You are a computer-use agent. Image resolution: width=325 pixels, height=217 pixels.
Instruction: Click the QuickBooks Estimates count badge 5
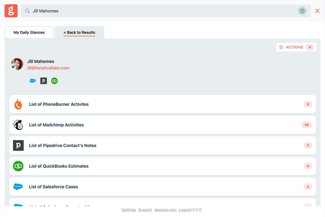tap(308, 166)
